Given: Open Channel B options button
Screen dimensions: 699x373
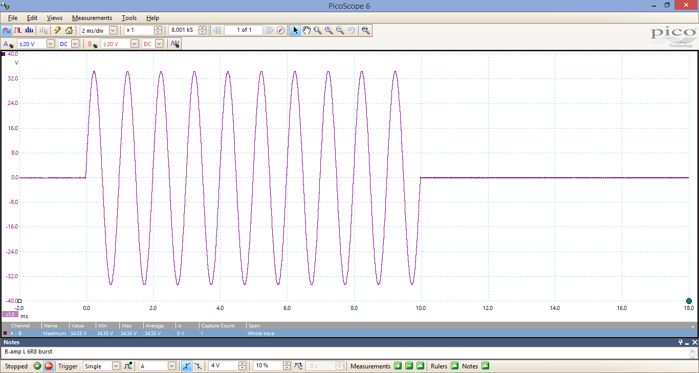Looking at the screenshot, I should pyautogui.click(x=92, y=44).
